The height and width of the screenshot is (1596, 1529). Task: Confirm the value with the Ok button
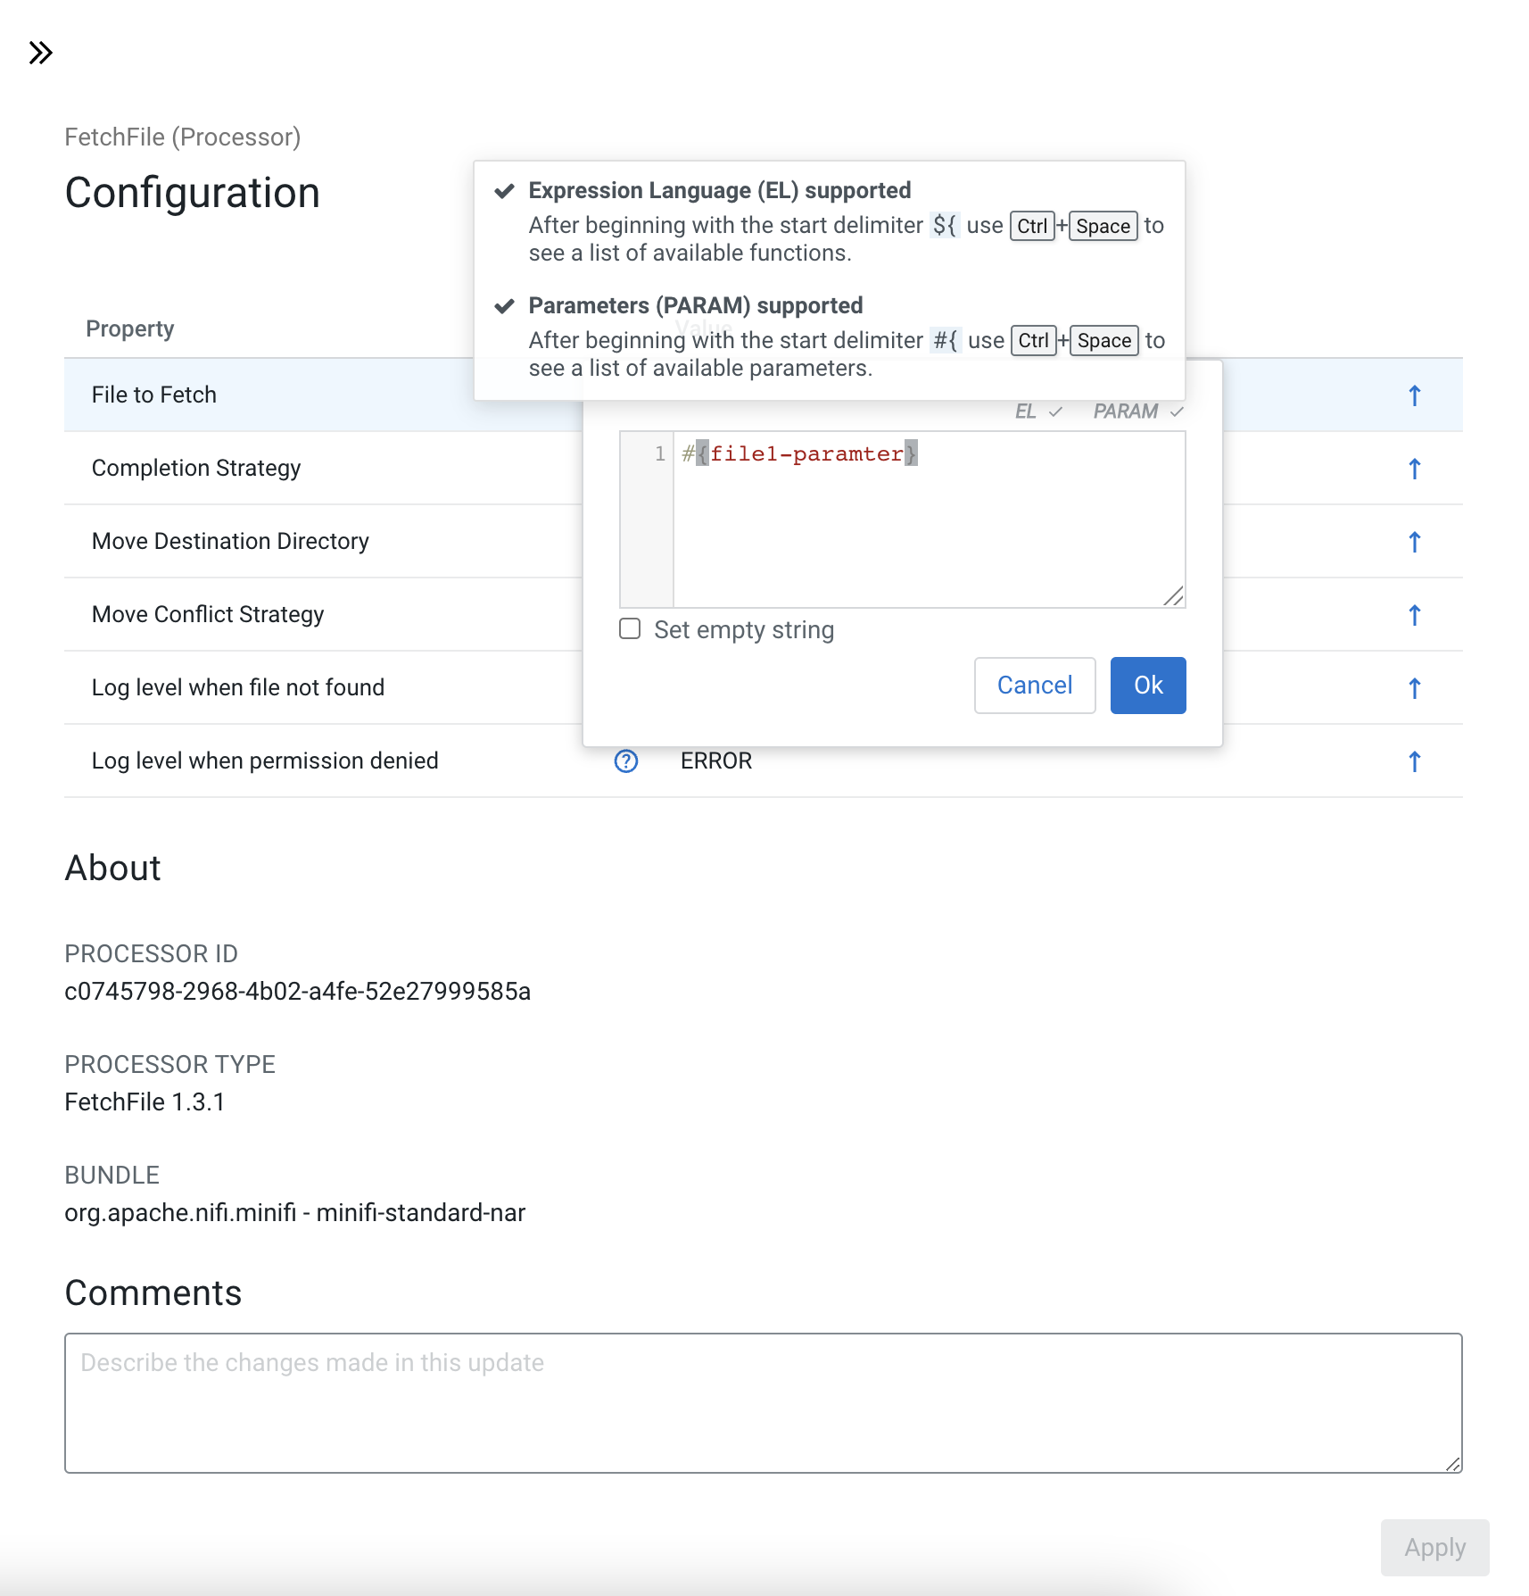tap(1147, 686)
